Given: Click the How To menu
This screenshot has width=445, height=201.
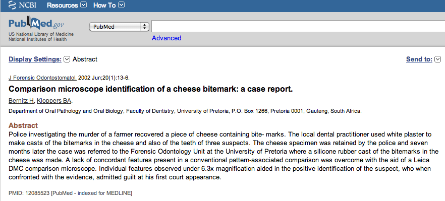Looking at the screenshot, I should coord(104,5).
